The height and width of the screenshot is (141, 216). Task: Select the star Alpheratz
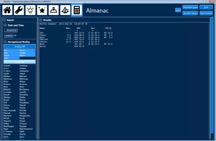pyautogui.click(x=24, y=79)
